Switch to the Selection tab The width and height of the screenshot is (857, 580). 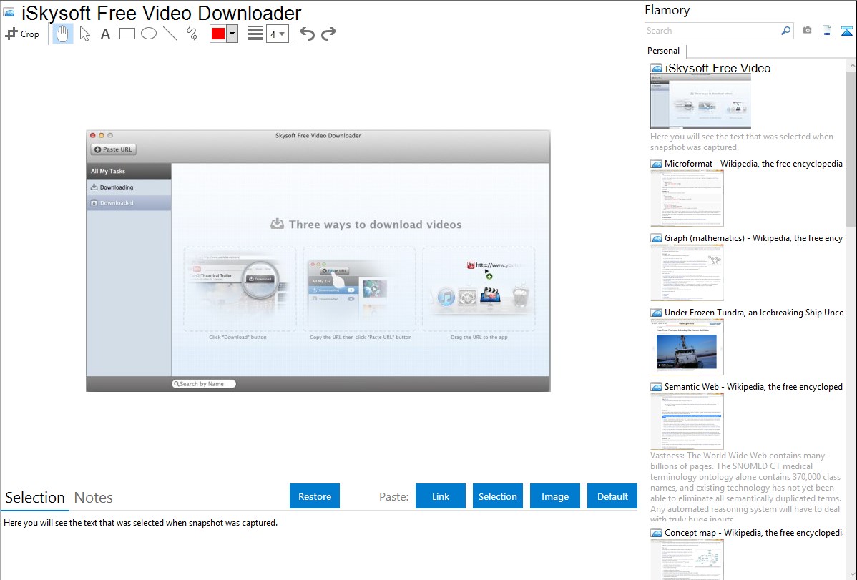tap(35, 498)
